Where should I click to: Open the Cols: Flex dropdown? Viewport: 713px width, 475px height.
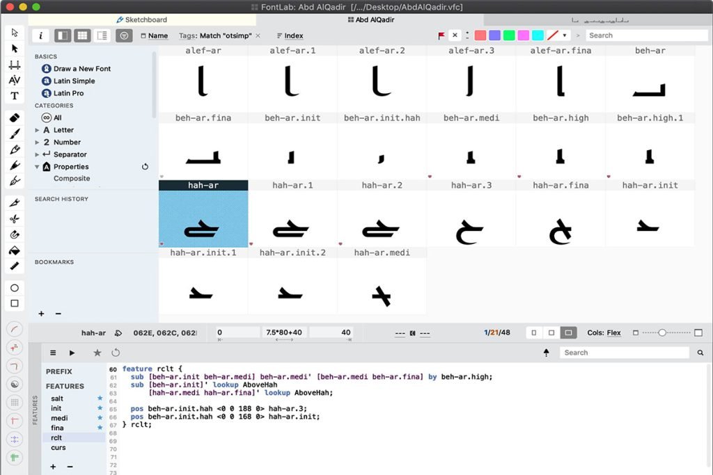[613, 333]
